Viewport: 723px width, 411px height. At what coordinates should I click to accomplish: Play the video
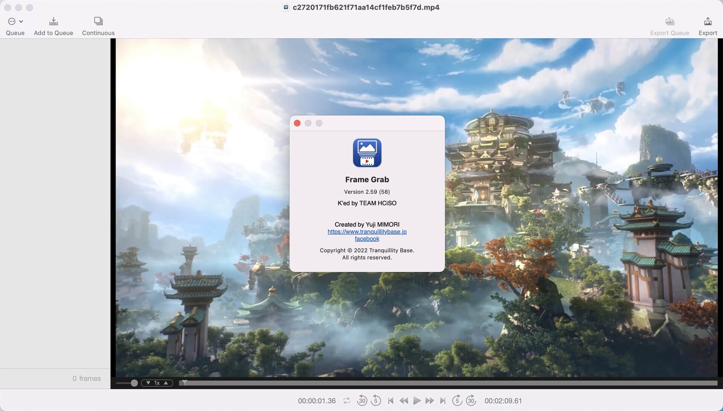tap(417, 401)
